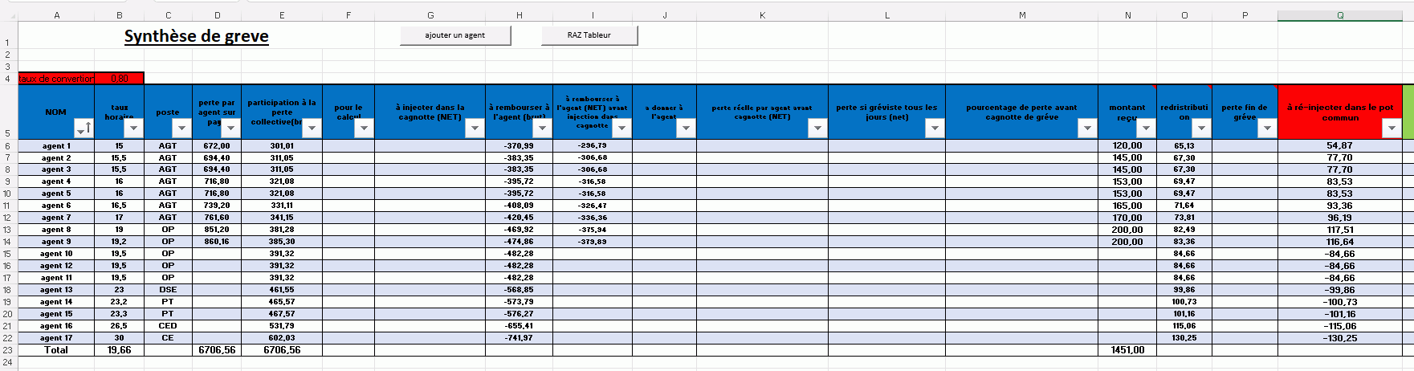Select row 23 header
Screen dimensions: 1414x371
pos(8,350)
